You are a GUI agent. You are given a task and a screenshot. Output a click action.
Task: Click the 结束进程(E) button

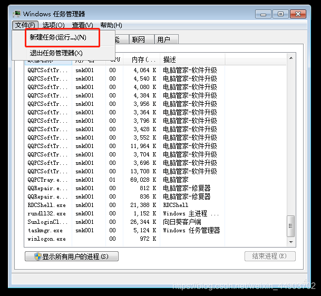(270, 256)
